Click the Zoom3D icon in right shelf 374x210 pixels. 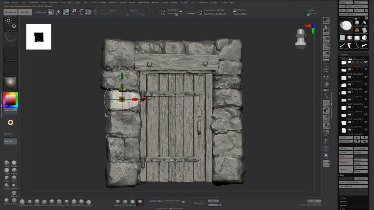(x=326, y=118)
